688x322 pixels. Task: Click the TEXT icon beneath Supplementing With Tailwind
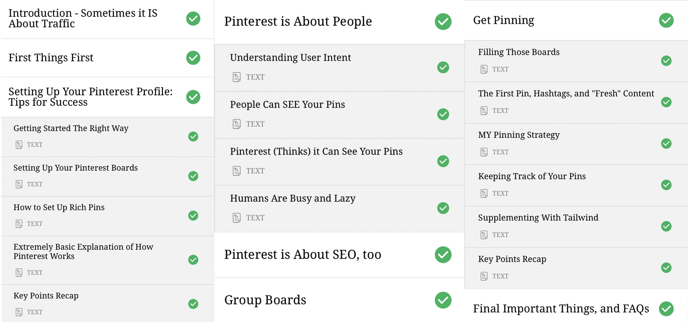click(484, 234)
